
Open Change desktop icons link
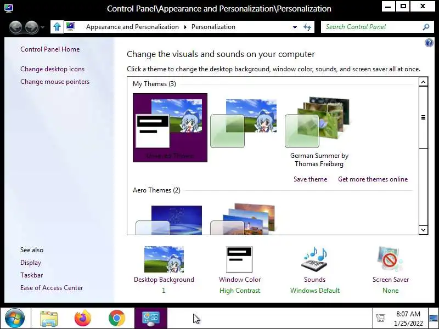coord(52,69)
